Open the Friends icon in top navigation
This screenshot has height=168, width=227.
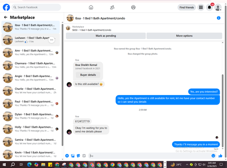coord(112,7)
